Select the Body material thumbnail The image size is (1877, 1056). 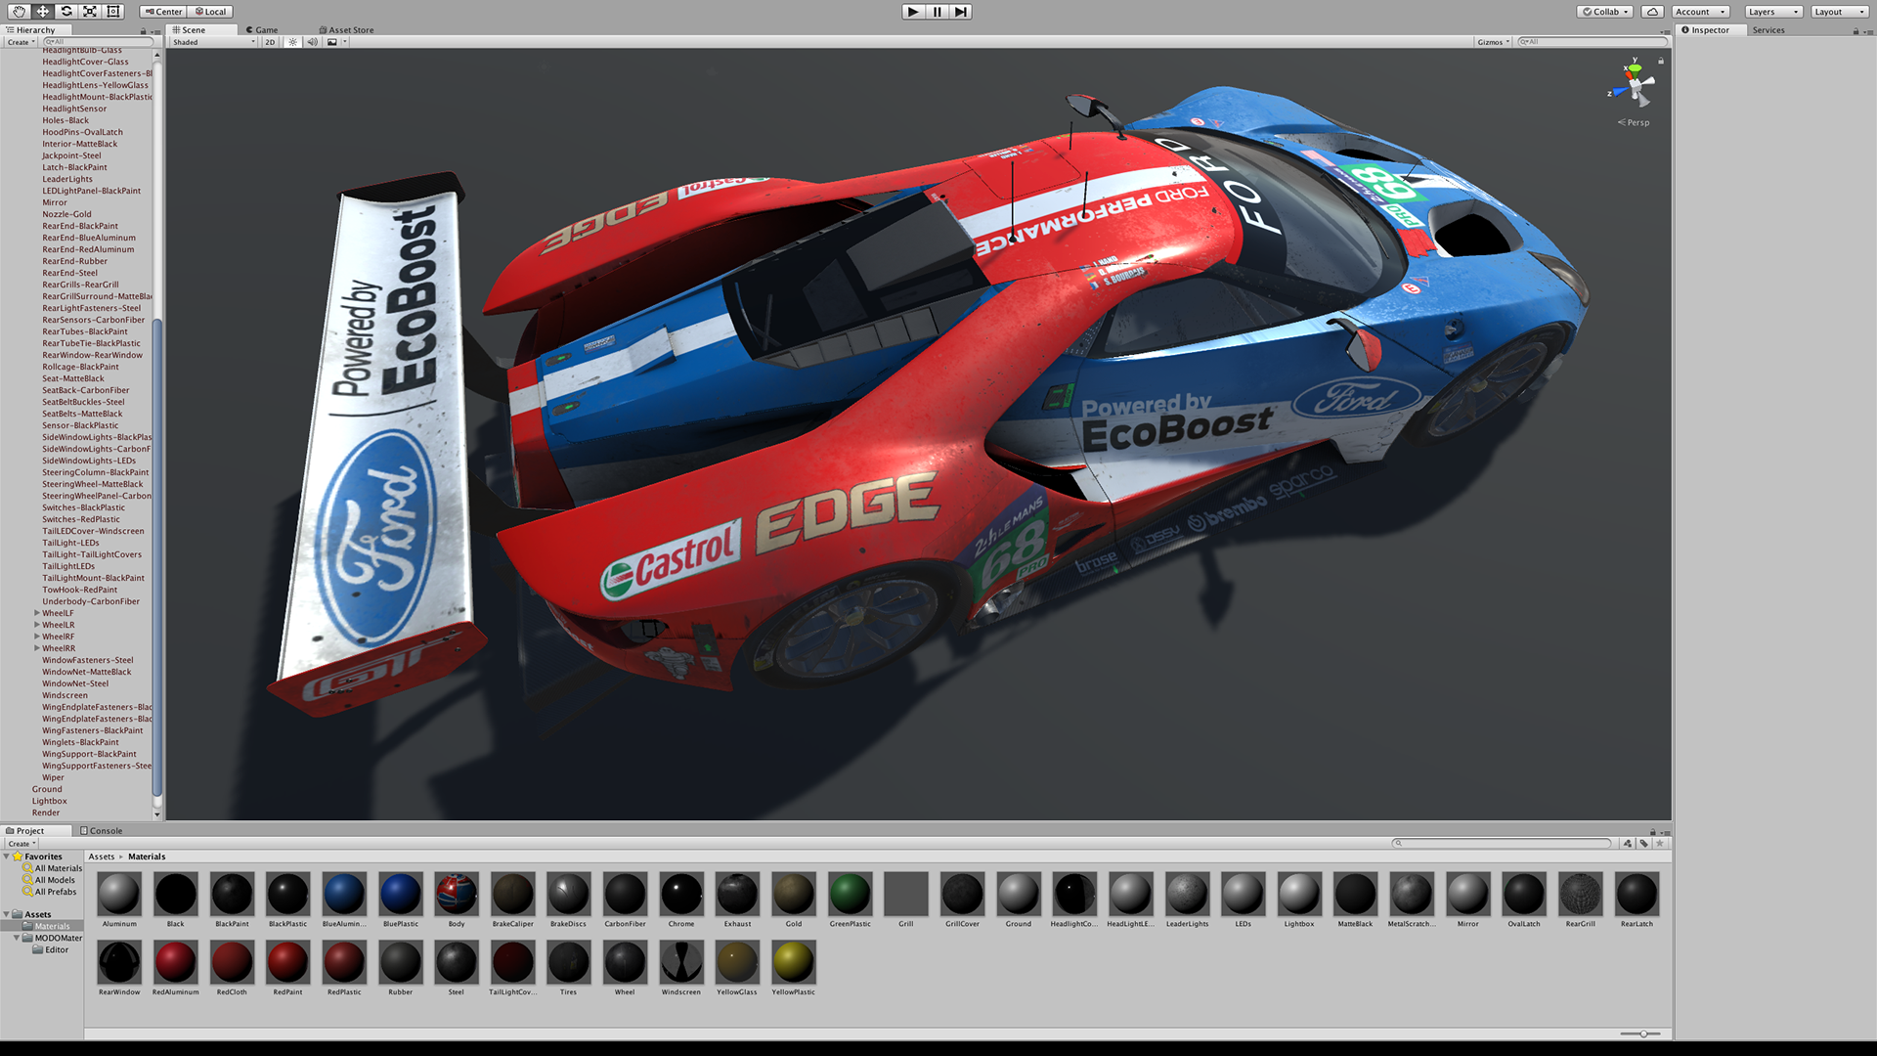click(x=457, y=894)
